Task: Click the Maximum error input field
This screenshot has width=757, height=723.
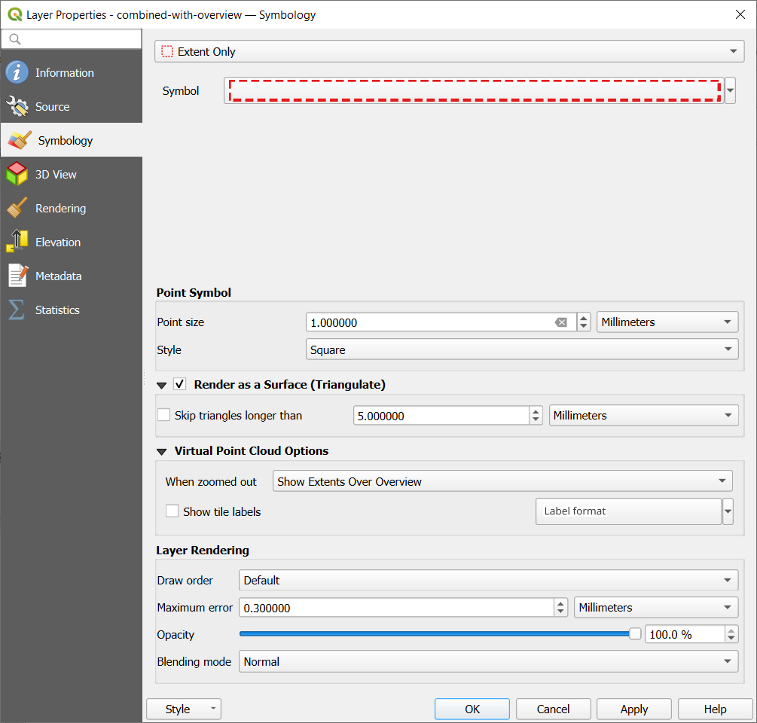Action: click(x=396, y=608)
